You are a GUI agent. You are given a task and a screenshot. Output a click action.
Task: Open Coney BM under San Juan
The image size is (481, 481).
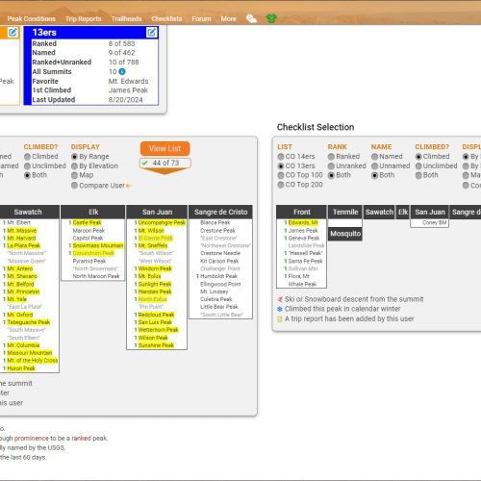434,222
